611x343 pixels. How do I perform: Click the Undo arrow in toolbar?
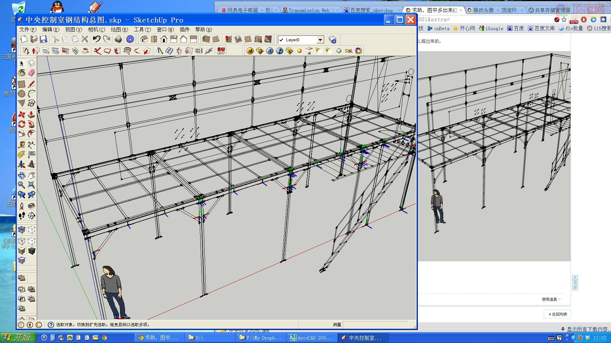96,39
